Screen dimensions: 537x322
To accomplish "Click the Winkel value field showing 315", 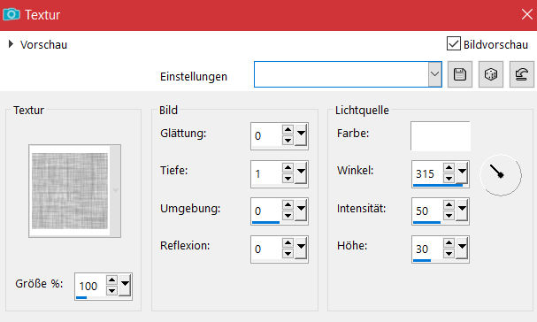I will pyautogui.click(x=427, y=173).
